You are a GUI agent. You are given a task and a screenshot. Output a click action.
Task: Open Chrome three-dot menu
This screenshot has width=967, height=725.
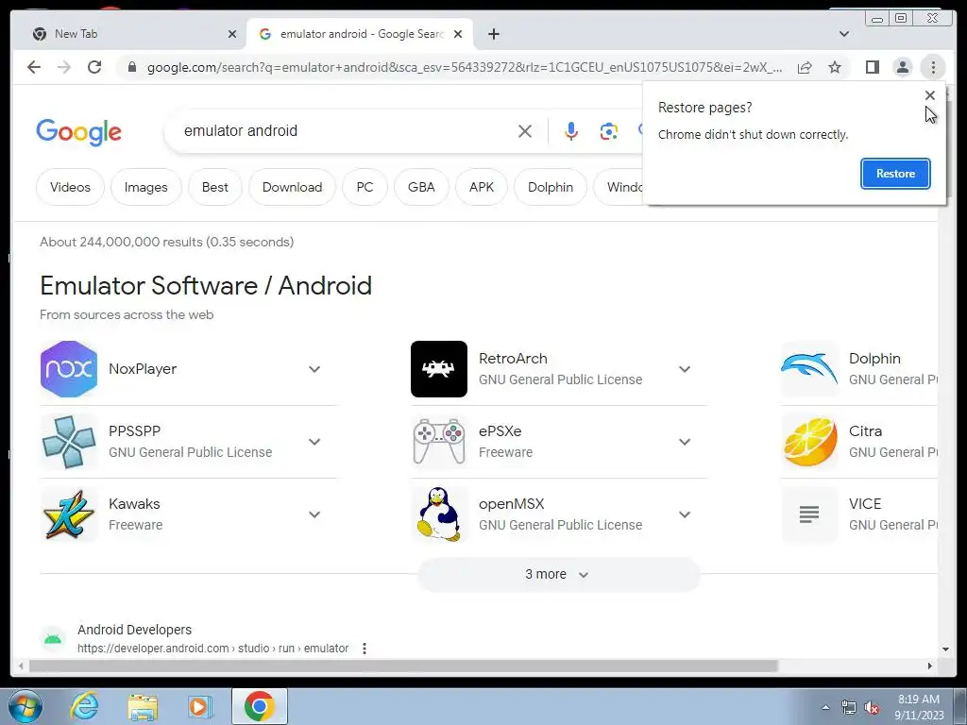click(x=933, y=67)
